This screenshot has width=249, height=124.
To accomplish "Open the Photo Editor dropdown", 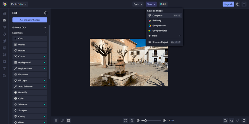I will click(x=19, y=4).
